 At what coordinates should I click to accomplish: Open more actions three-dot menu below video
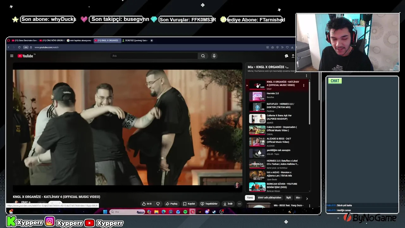point(240,204)
